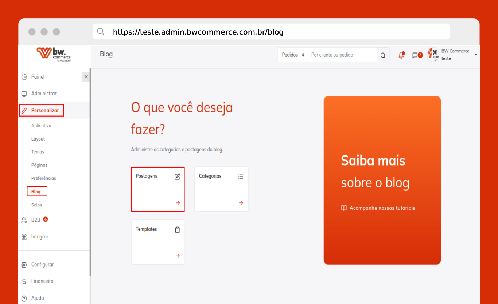Open the chat messages icon
The height and width of the screenshot is (304, 498).
point(415,55)
